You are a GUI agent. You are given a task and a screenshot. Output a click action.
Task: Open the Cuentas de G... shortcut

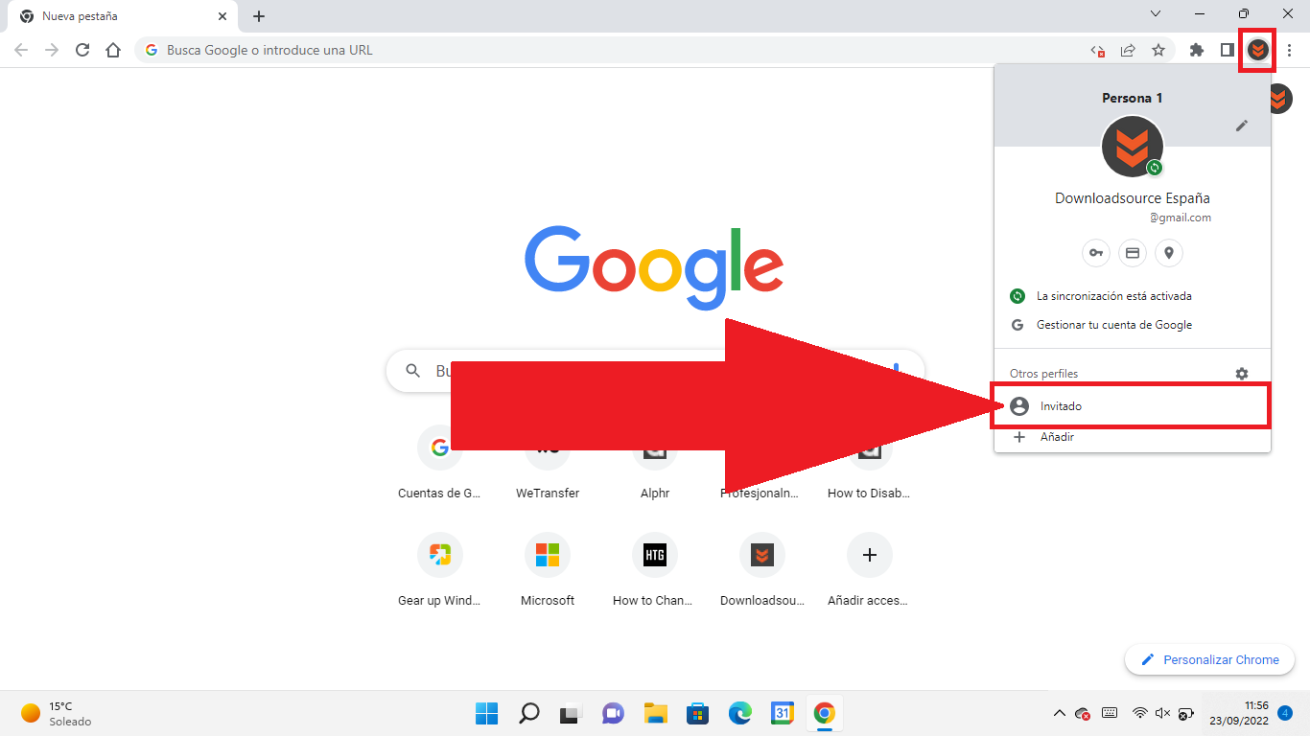440,464
